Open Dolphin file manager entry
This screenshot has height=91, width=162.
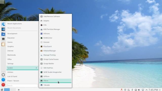(x=55, y=21)
